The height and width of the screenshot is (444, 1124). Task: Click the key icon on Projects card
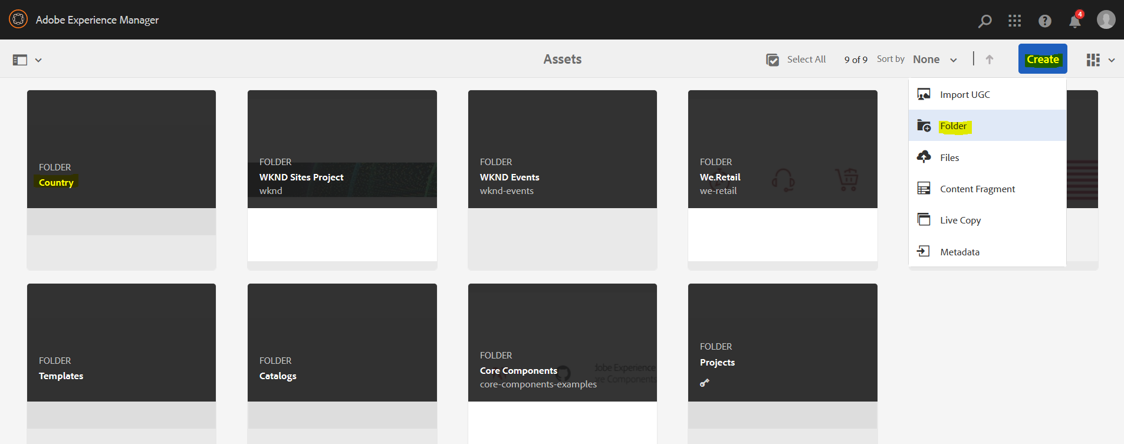pyautogui.click(x=705, y=383)
